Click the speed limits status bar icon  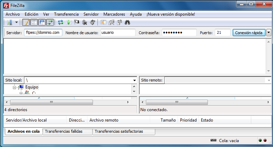point(213,140)
